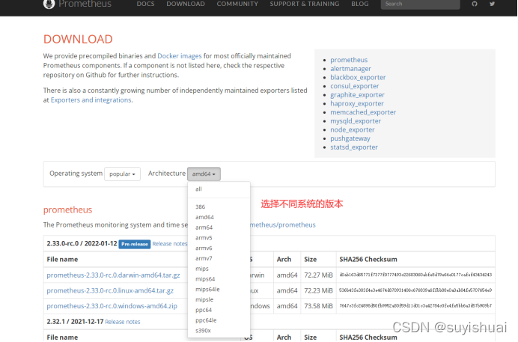This screenshot has width=518, height=342.
Task: Jump to prometheus in sidebar list
Action: coord(349,60)
